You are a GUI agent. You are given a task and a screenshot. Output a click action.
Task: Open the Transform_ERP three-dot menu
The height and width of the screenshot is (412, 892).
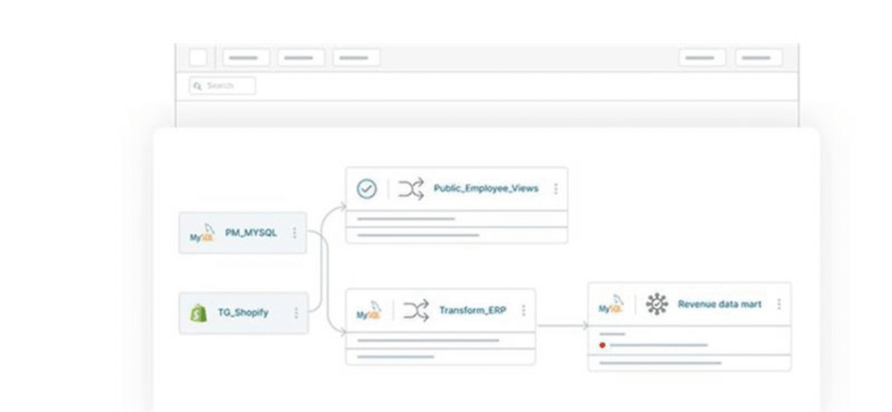pyautogui.click(x=524, y=311)
